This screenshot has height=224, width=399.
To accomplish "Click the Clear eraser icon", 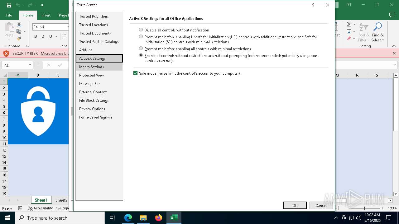I will coord(349,39).
